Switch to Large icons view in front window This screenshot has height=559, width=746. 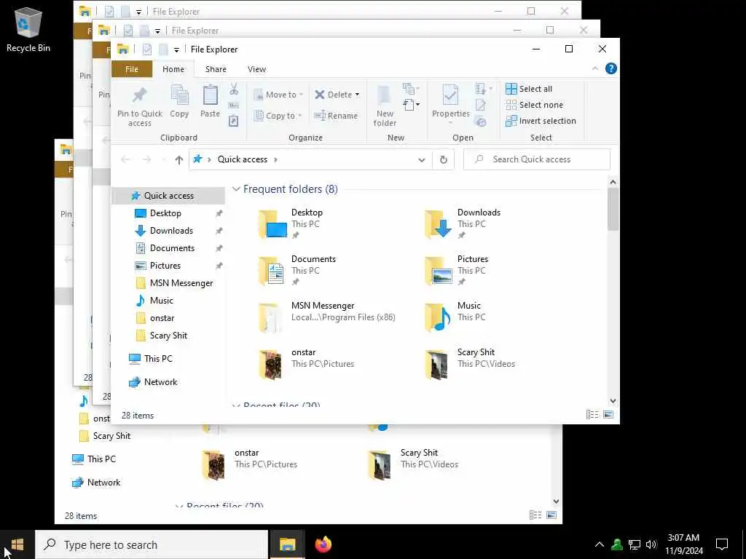(x=608, y=415)
